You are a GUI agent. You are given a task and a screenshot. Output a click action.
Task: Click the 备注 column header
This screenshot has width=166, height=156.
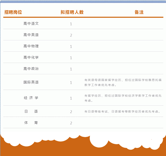coord(139,12)
